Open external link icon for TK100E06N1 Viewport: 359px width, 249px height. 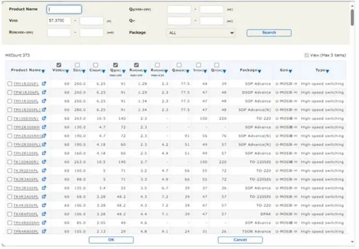tap(44, 119)
